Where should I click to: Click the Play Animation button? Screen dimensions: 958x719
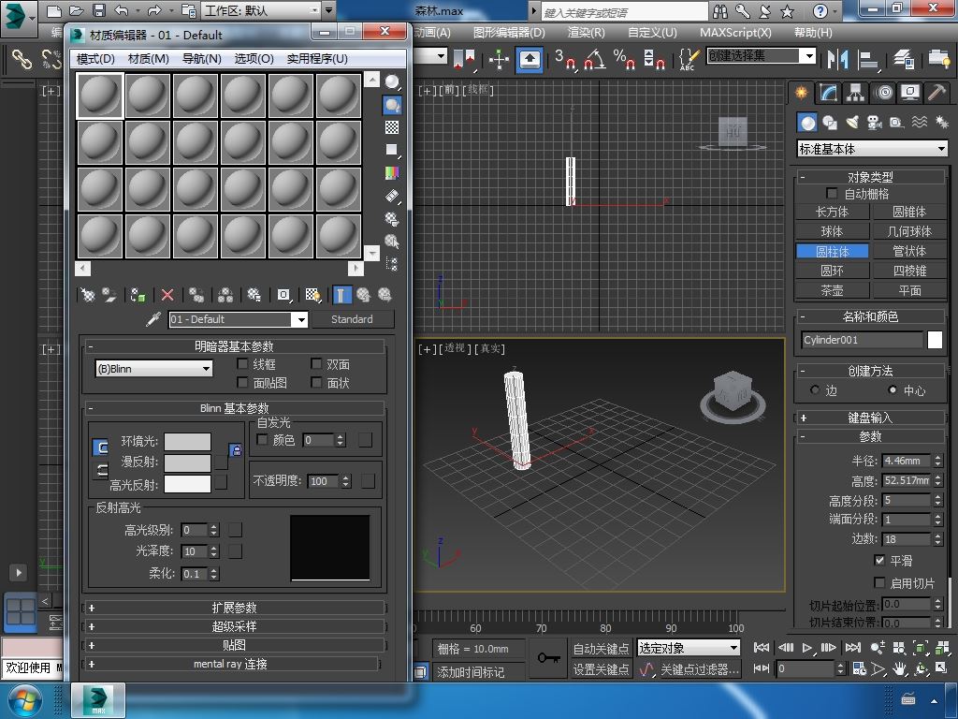[806, 648]
